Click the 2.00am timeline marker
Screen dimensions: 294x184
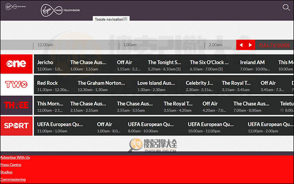click(216, 45)
